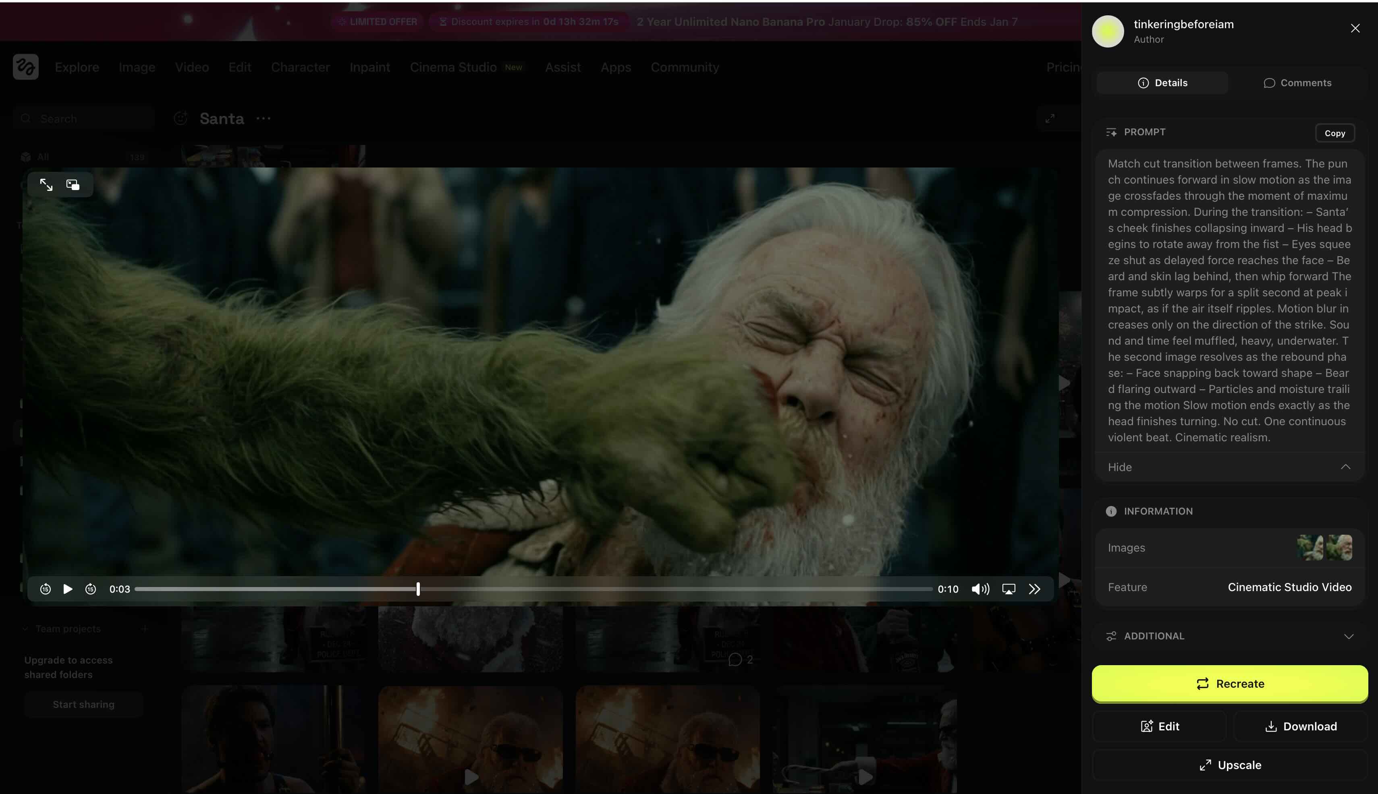Upscale the video
Viewport: 1378px width, 794px height.
(x=1230, y=765)
